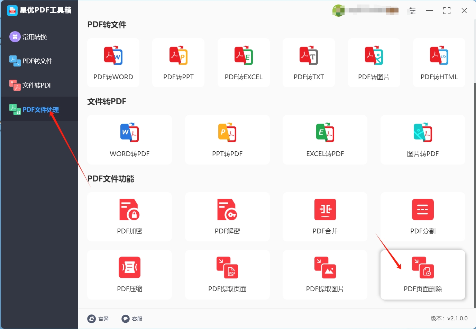
Task: Switch to 文件转PDF sidebar tab
Action: pos(39,85)
